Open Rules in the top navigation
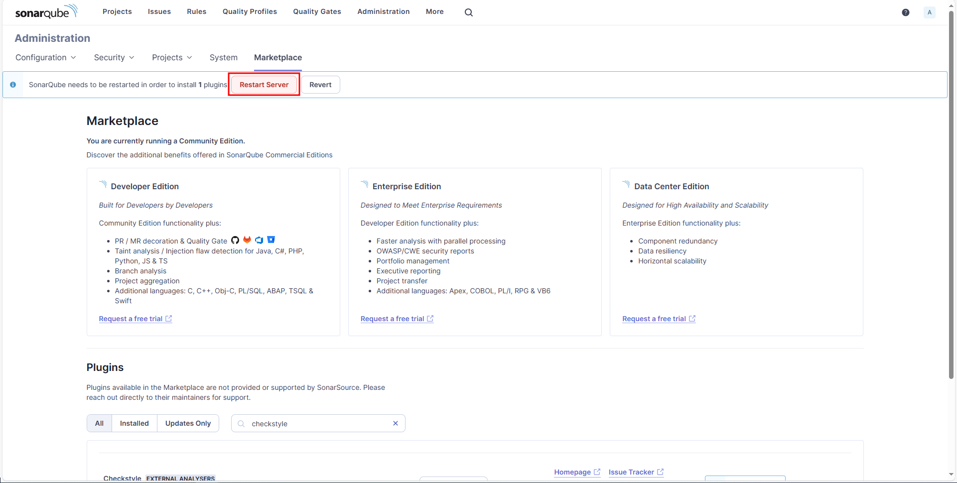 pos(197,11)
